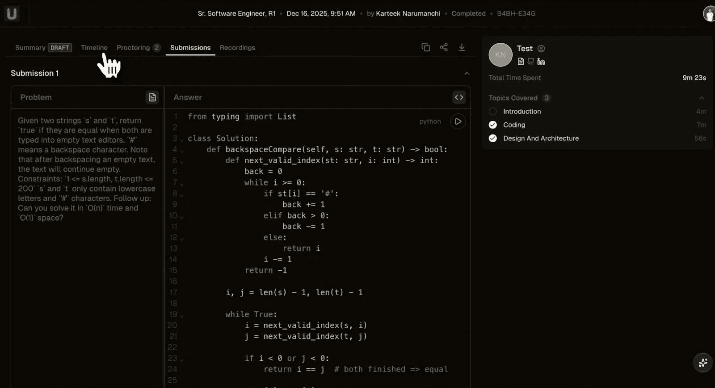Fold code at line 12 else statement

pos(182,239)
